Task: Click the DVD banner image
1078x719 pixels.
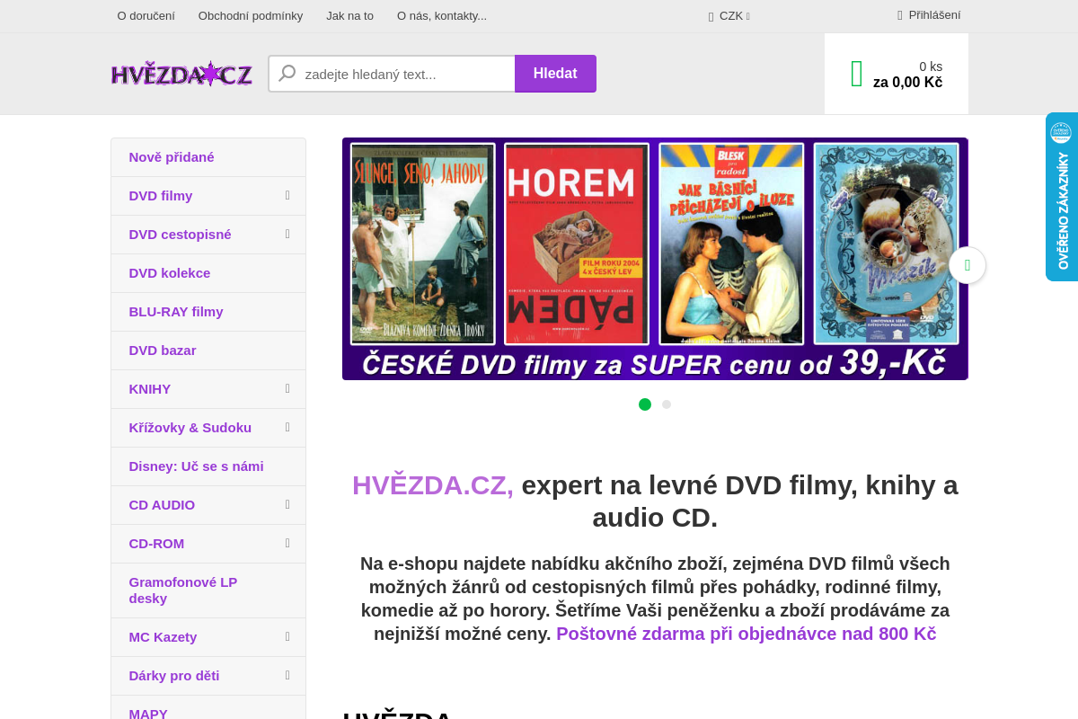Action: click(x=654, y=259)
